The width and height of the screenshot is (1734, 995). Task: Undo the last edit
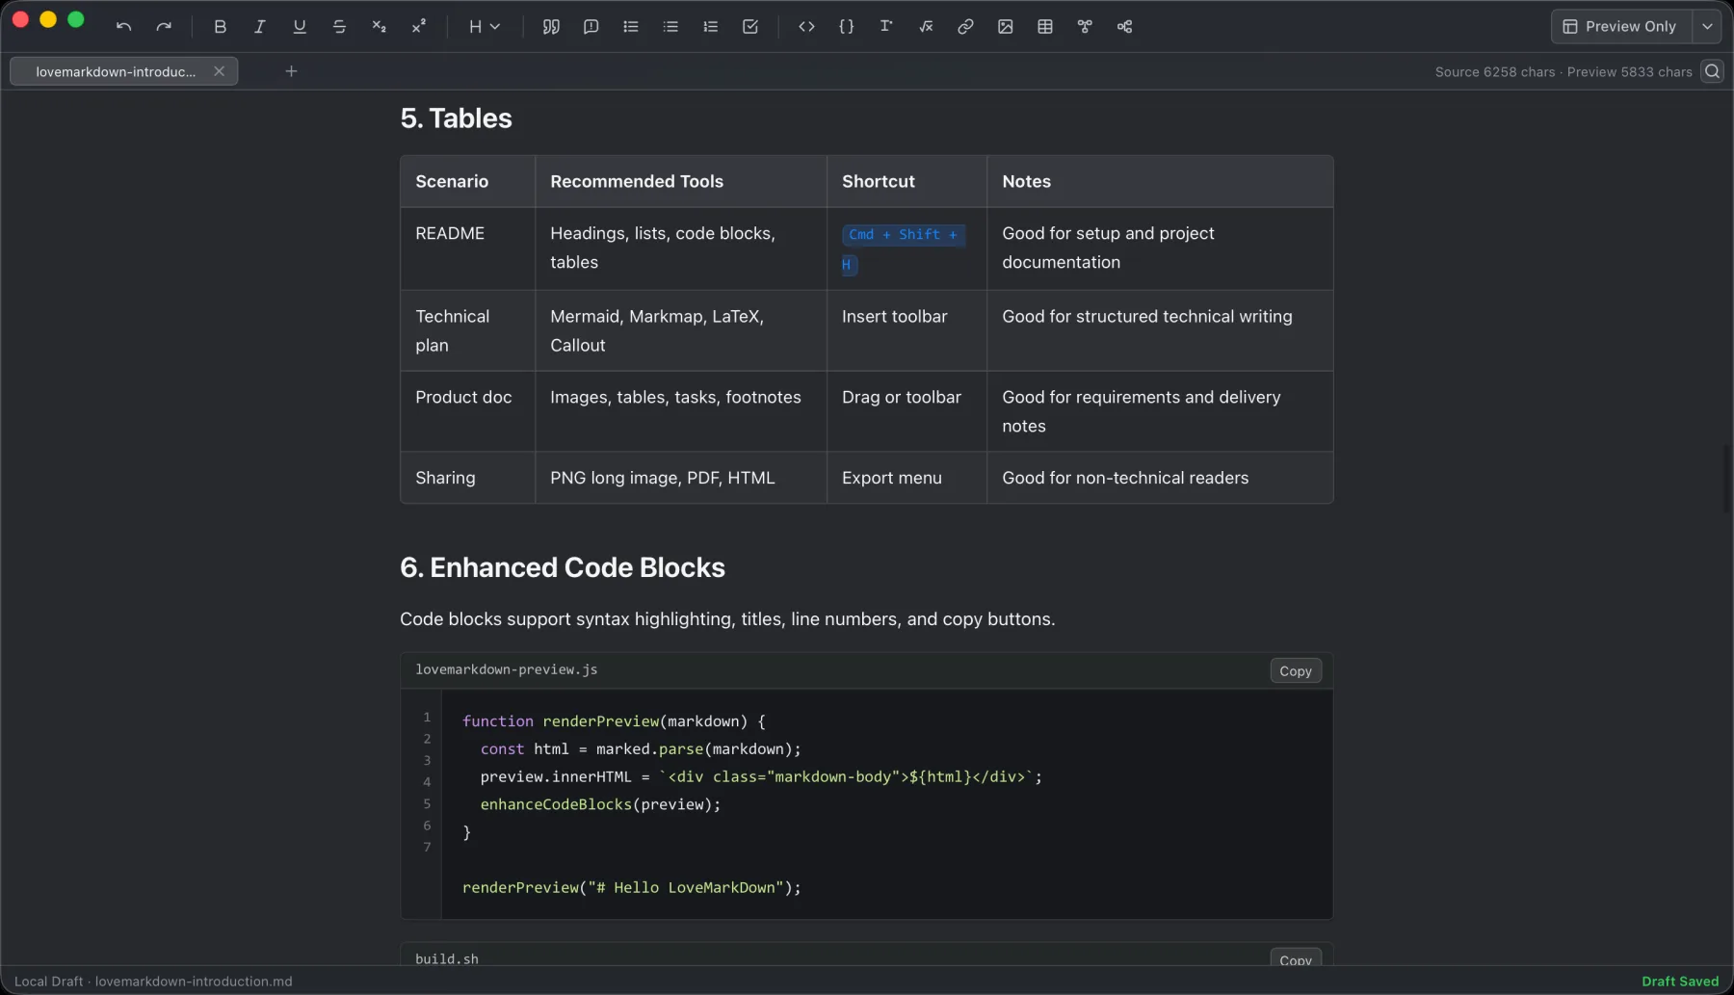(123, 26)
